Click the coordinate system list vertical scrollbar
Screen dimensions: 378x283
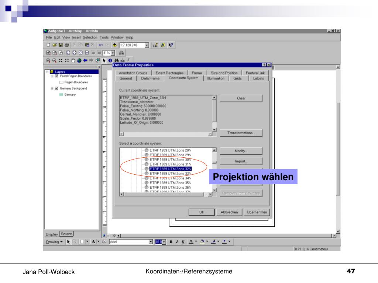214,170
